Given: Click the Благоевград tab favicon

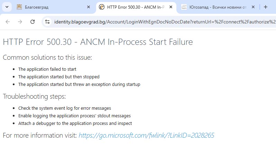Looking at the screenshot, I should (x=19, y=7).
